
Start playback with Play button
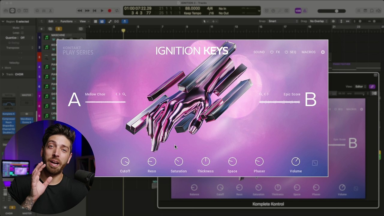[102, 10]
